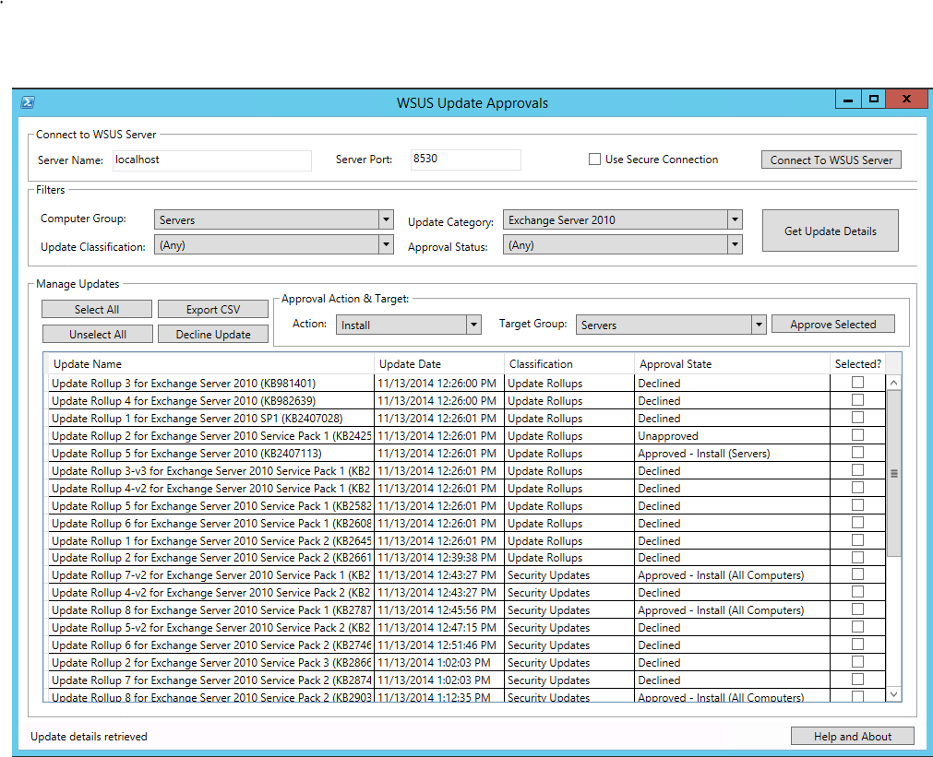Sort by Update Name column header

(210, 363)
